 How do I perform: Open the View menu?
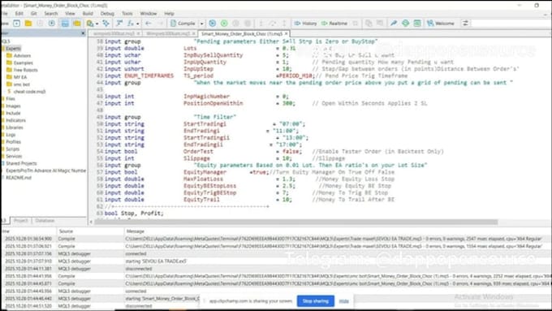(x=70, y=13)
